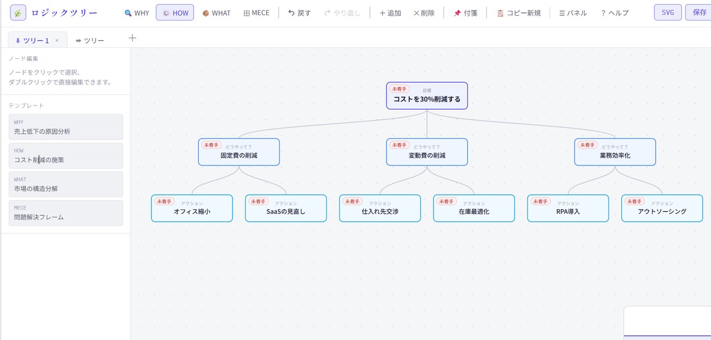The width and height of the screenshot is (711, 340).
Task: Apply HOW template コスト削減の施策
Action: [66, 156]
